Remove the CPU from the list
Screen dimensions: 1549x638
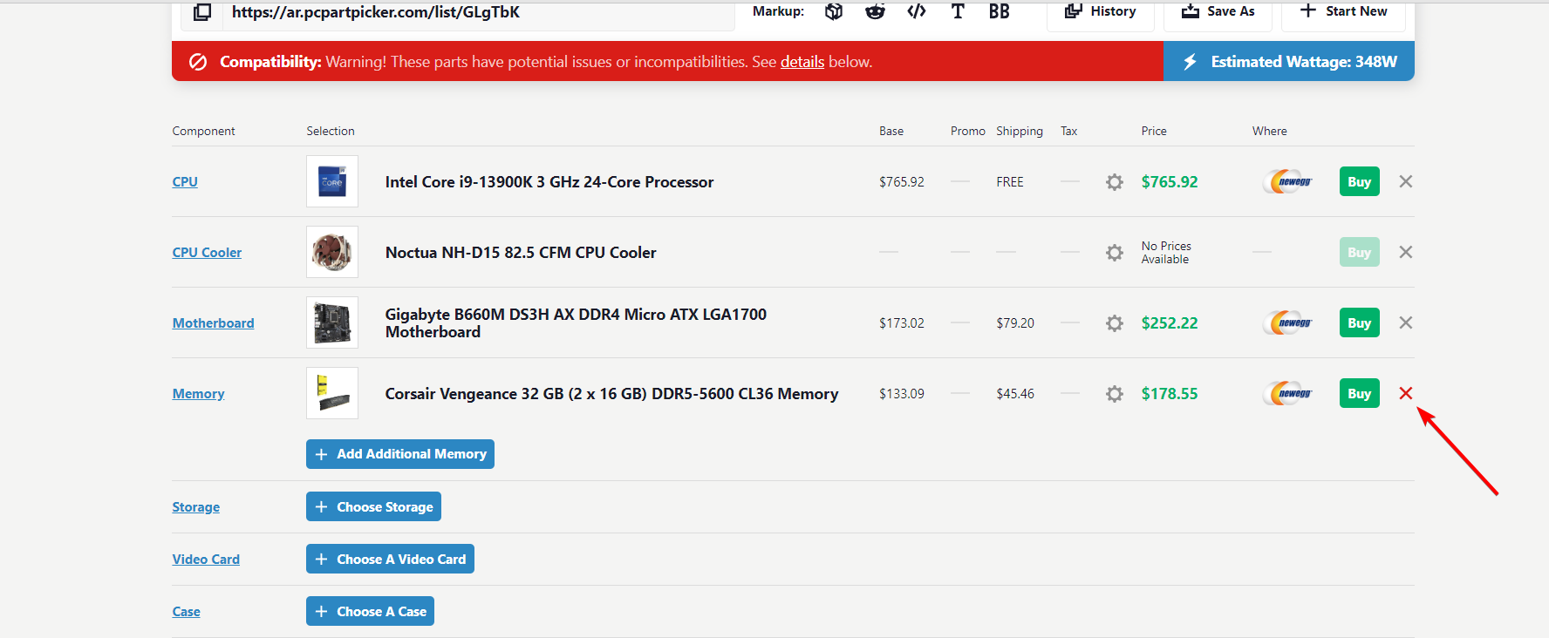(x=1406, y=181)
